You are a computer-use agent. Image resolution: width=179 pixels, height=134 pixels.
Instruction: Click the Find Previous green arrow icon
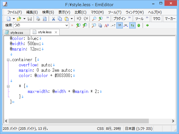pos(85,25)
